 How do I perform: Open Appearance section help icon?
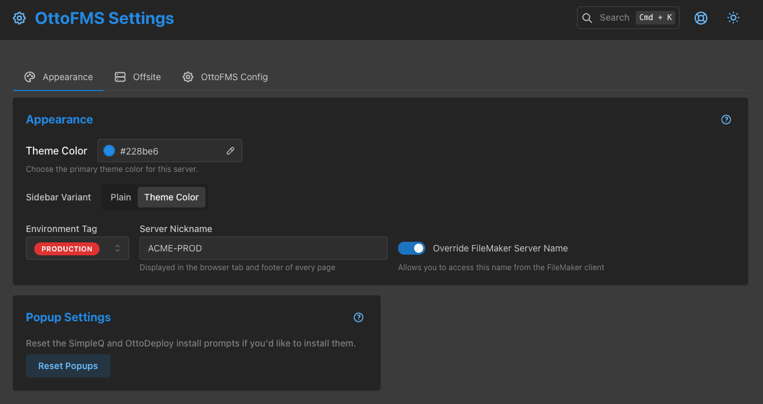point(726,120)
